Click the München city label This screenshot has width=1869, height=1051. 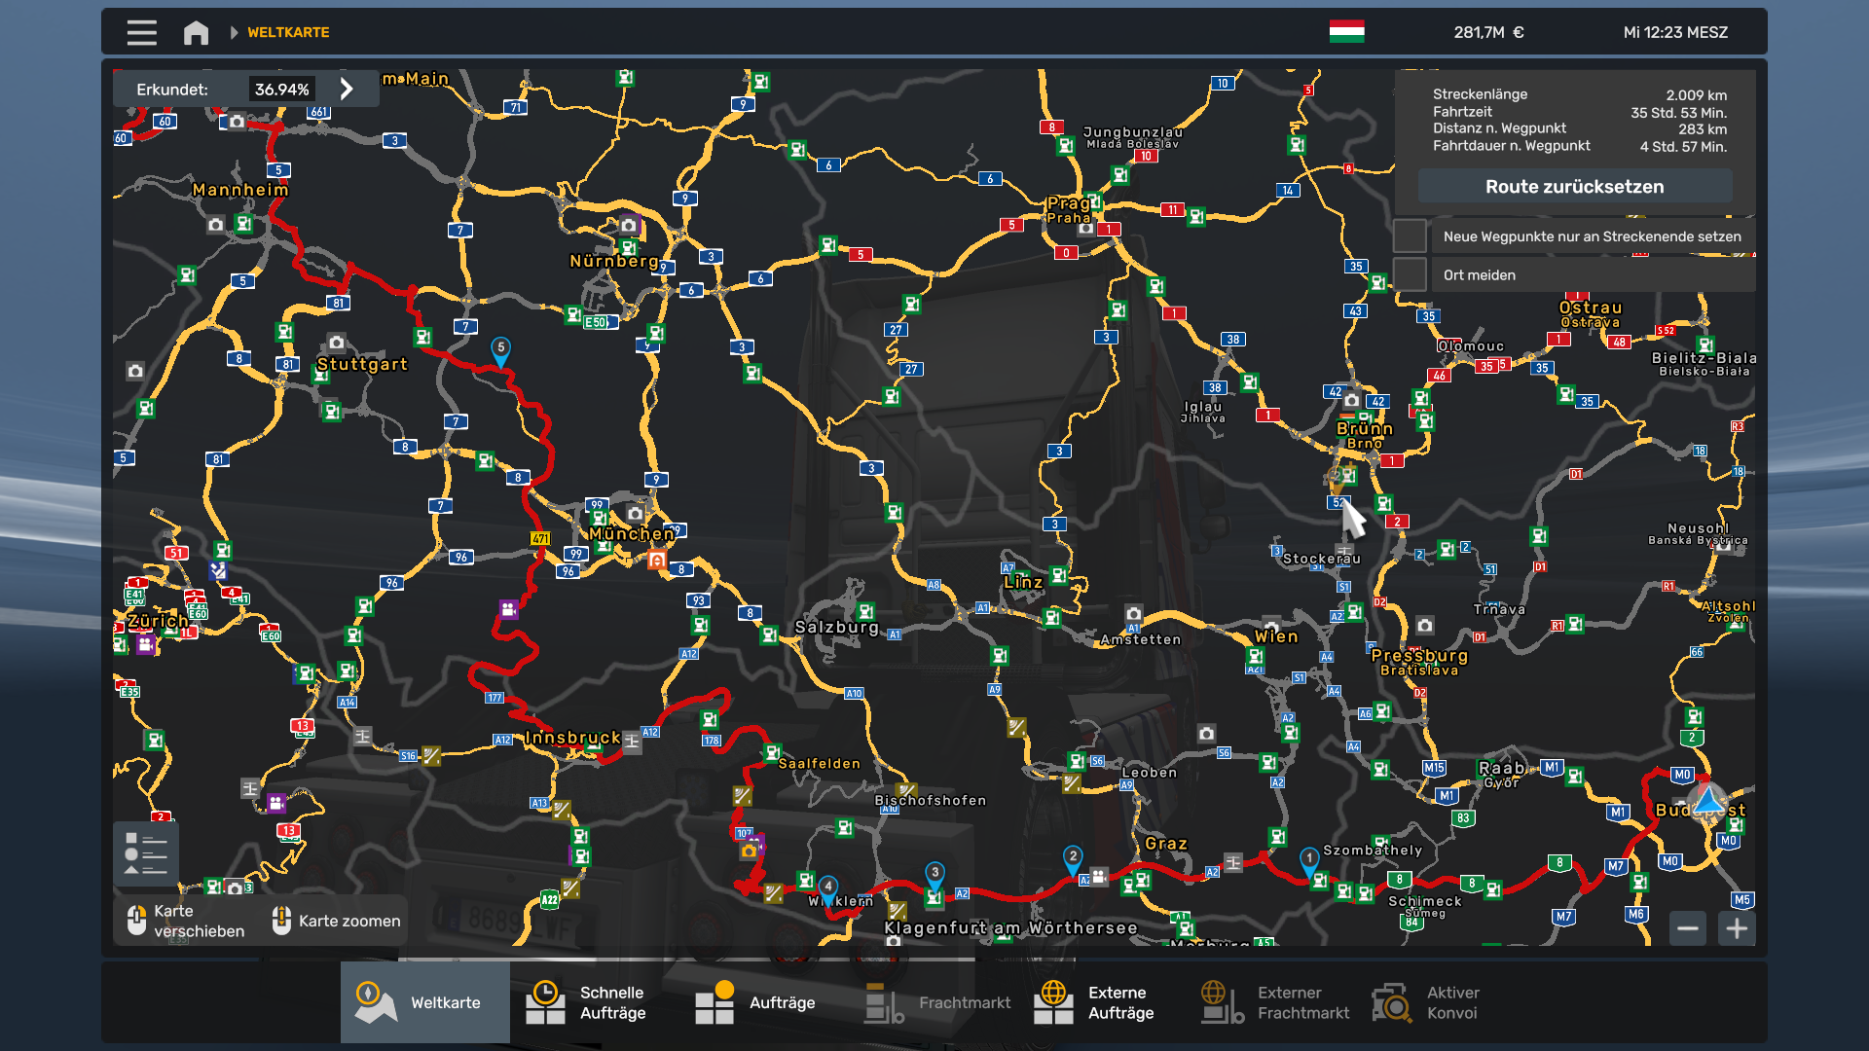coord(632,533)
